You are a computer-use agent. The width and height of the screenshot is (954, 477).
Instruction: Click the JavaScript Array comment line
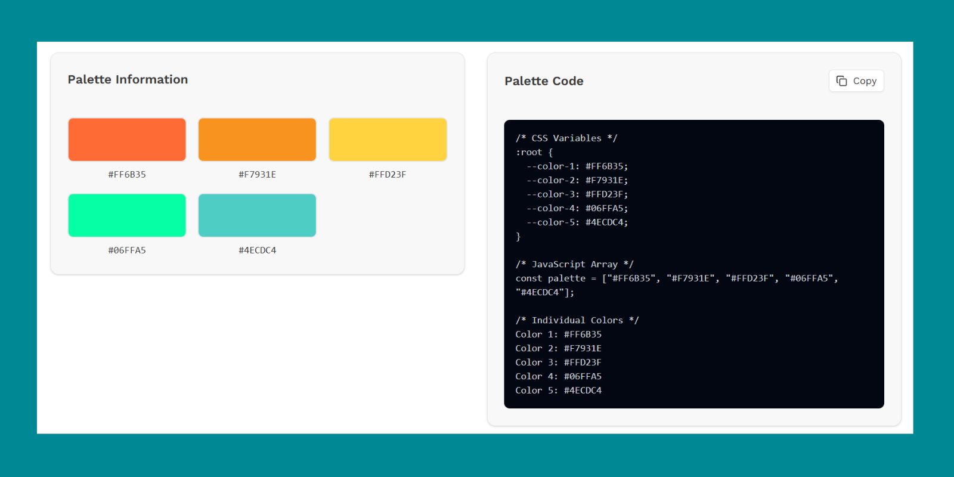pyautogui.click(x=574, y=264)
